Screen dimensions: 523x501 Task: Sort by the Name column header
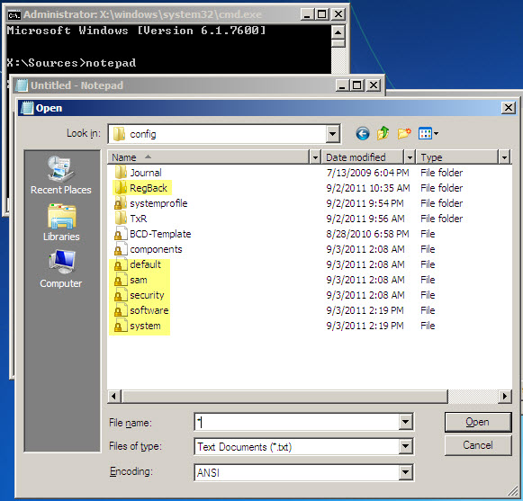click(209, 157)
